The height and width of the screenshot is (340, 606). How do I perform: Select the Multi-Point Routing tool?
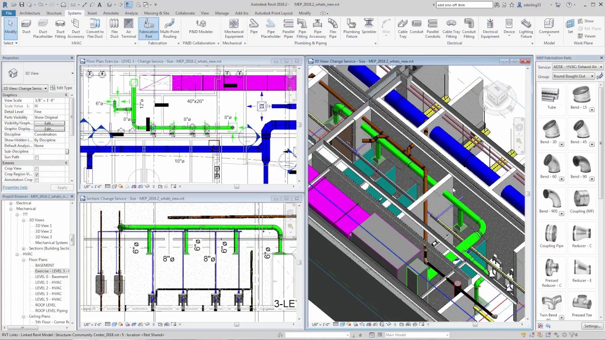click(x=169, y=28)
